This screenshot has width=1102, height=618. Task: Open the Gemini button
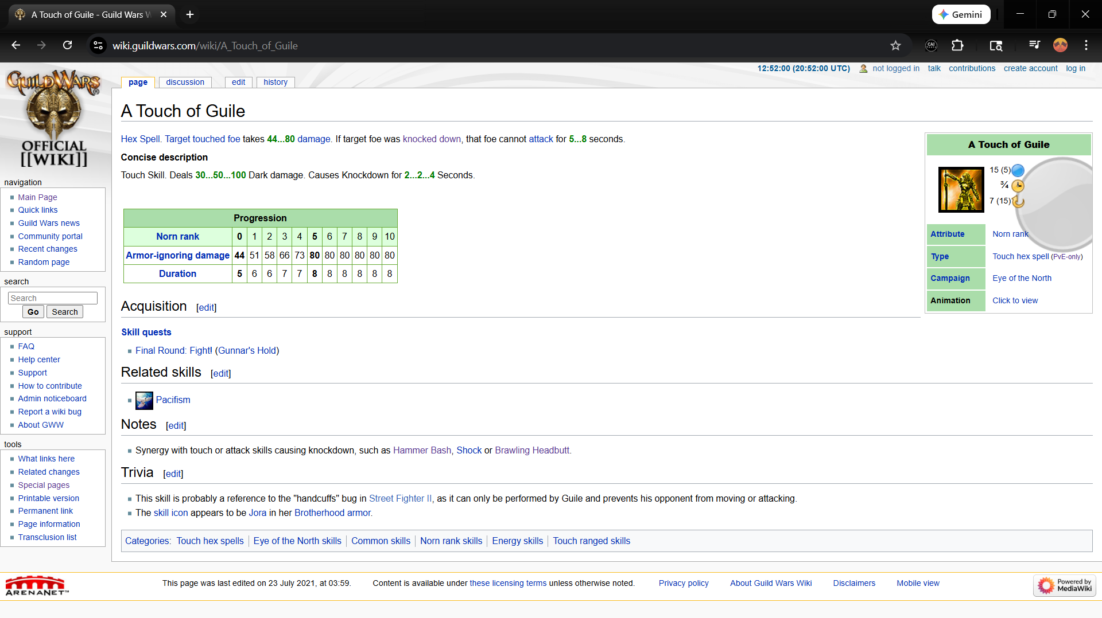point(961,14)
